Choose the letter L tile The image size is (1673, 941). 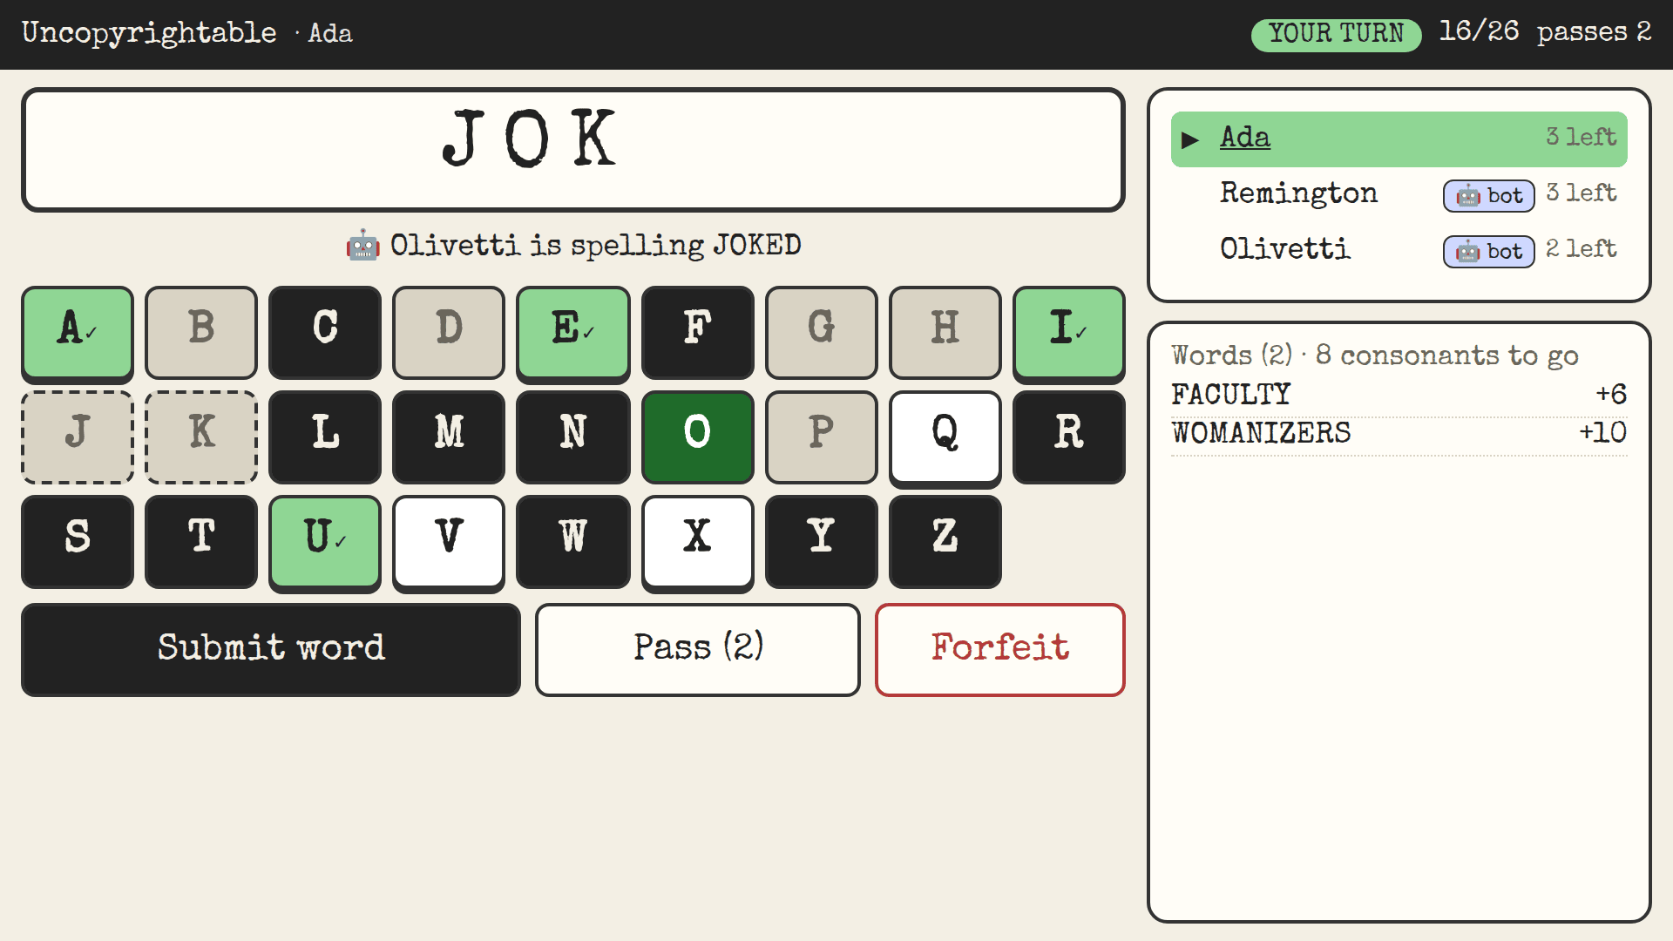click(x=325, y=437)
